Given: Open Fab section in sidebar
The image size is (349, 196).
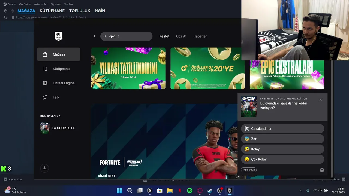Looking at the screenshot, I should 59,97.
